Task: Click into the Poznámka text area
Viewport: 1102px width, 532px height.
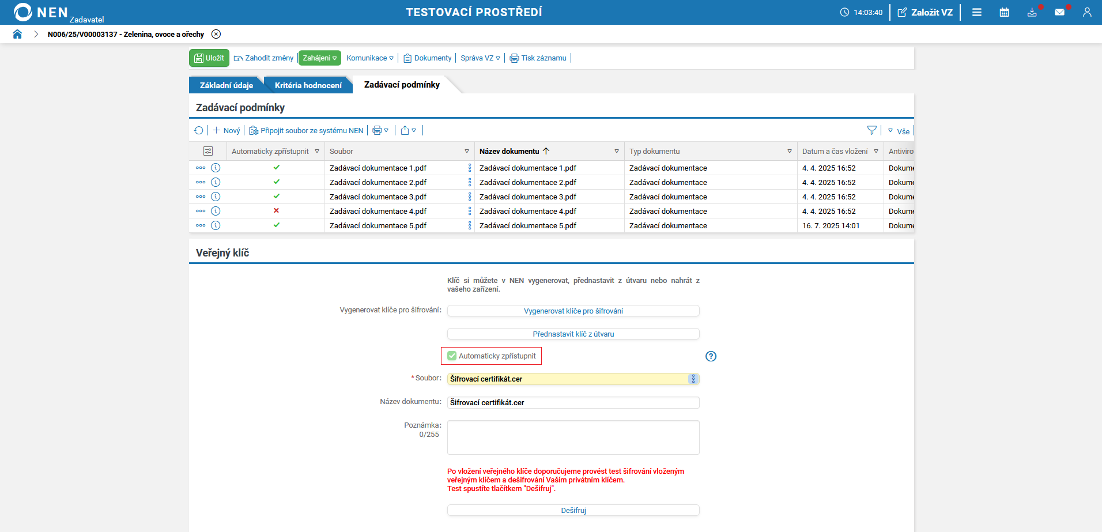Action: 573,437
